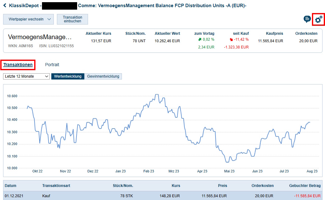Open the chat message bubble icon

click(307, 20)
